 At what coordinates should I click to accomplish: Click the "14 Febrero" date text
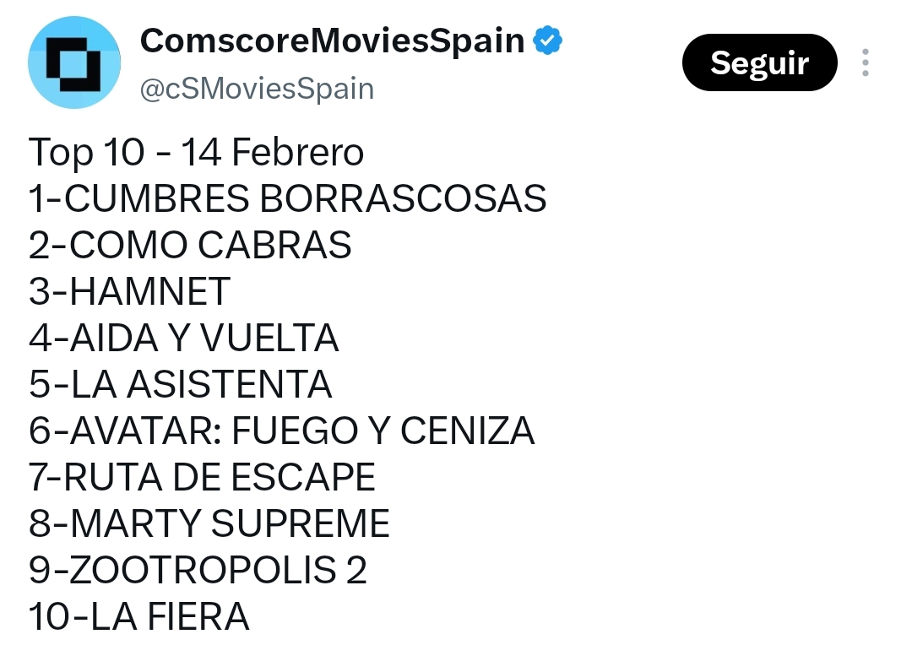click(x=272, y=153)
